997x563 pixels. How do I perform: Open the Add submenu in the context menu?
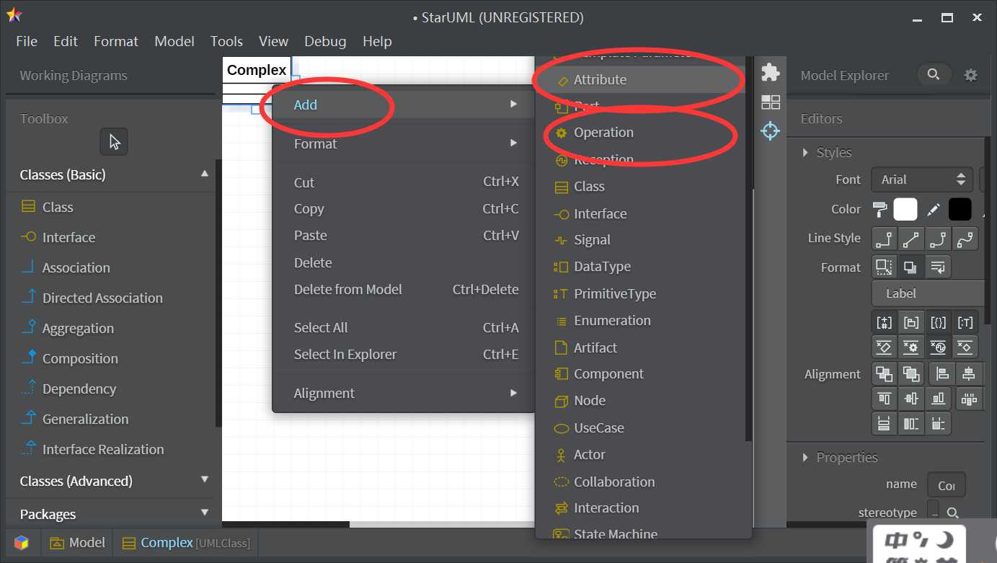click(x=404, y=105)
